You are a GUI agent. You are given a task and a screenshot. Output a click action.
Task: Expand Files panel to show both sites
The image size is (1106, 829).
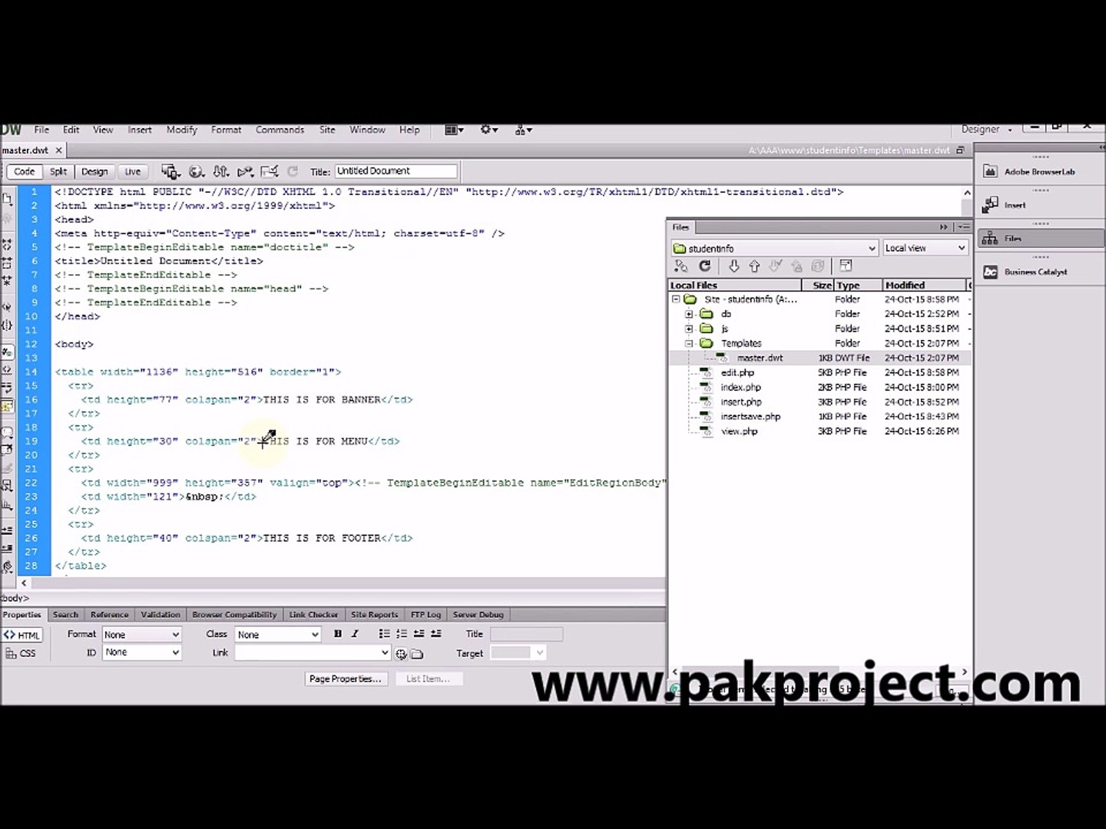point(846,266)
